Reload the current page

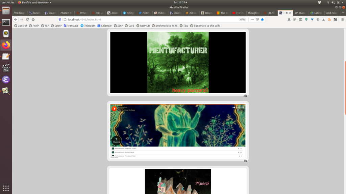pyautogui.click(x=27, y=19)
